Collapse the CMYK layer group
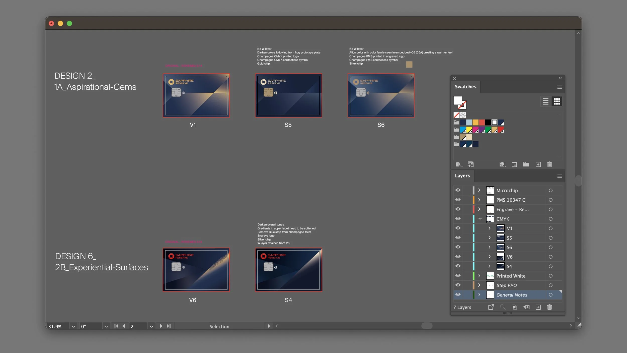Image resolution: width=627 pixels, height=353 pixels. click(x=480, y=219)
